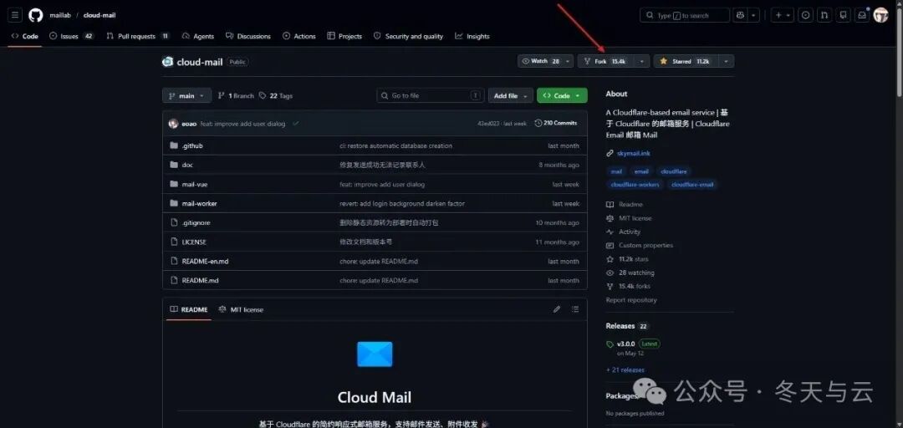This screenshot has height=428, width=903.
Task: Click the v3.0.0 release tag icon
Action: 610,344
